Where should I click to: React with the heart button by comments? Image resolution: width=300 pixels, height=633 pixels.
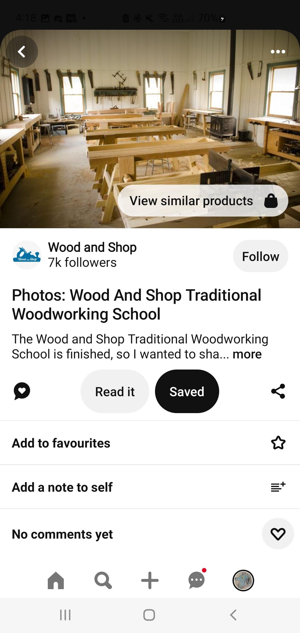(278, 534)
